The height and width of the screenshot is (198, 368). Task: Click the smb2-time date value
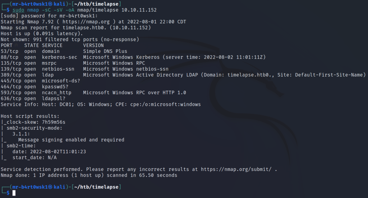pos(58,152)
